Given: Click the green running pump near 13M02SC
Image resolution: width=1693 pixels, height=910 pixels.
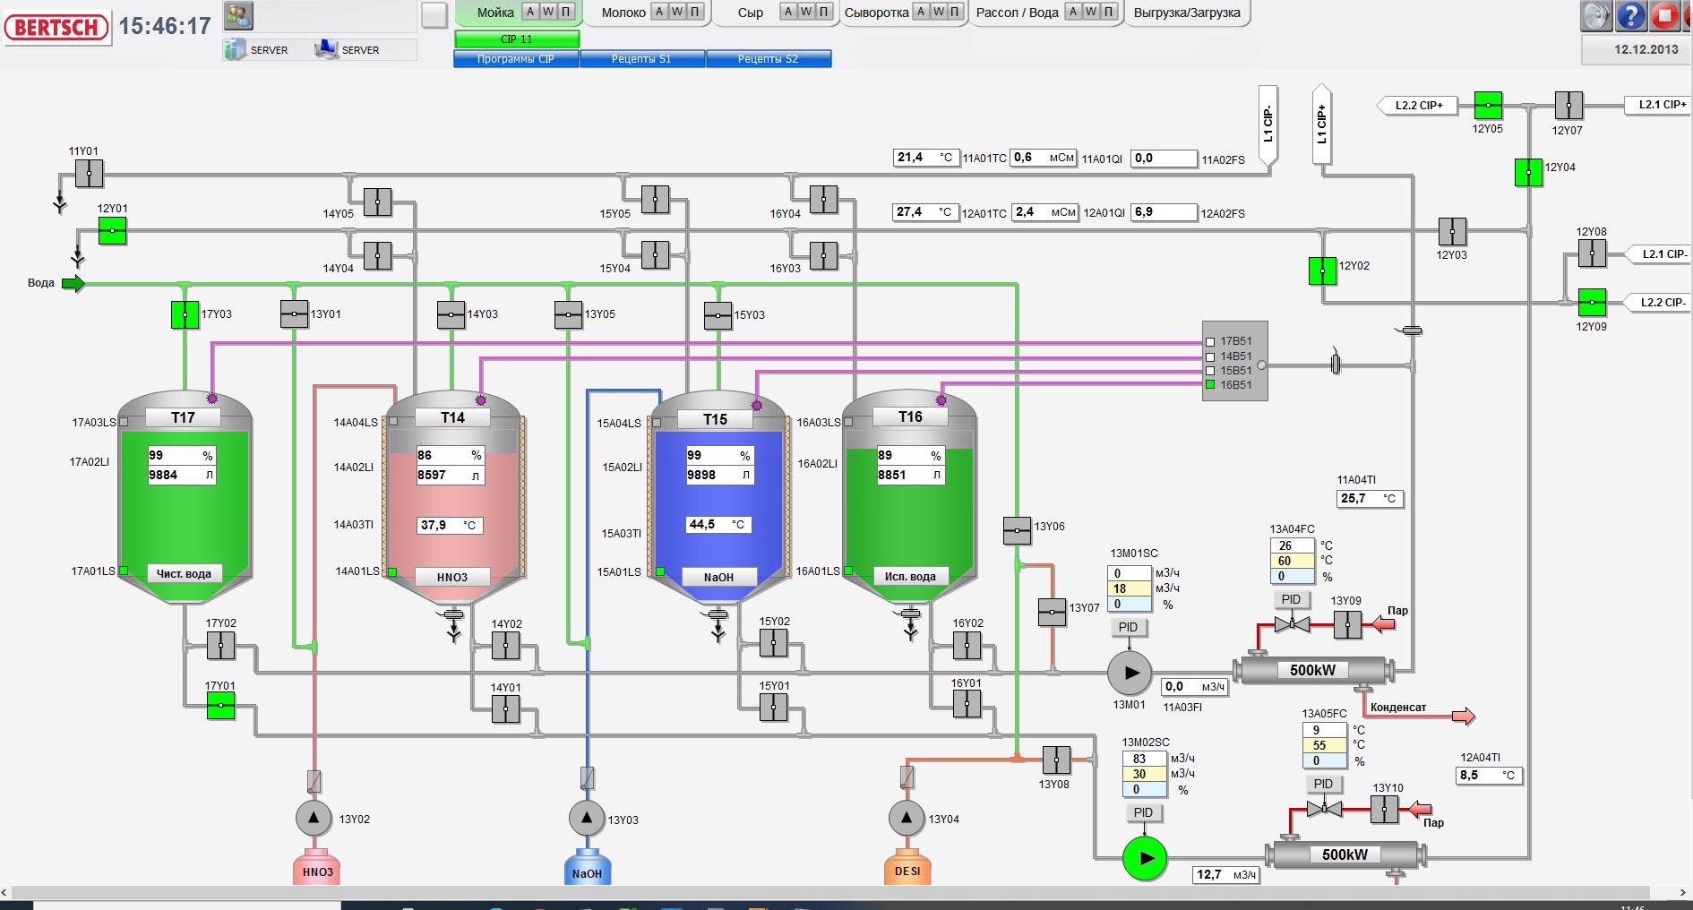Looking at the screenshot, I should coord(1145,858).
